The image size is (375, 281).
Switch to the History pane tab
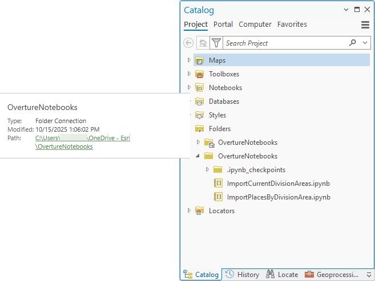pos(243,275)
